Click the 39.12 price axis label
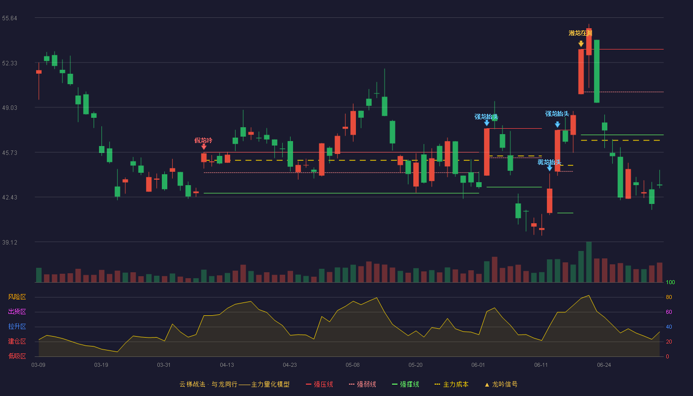Viewport: 693px width, 396px height. [9, 243]
